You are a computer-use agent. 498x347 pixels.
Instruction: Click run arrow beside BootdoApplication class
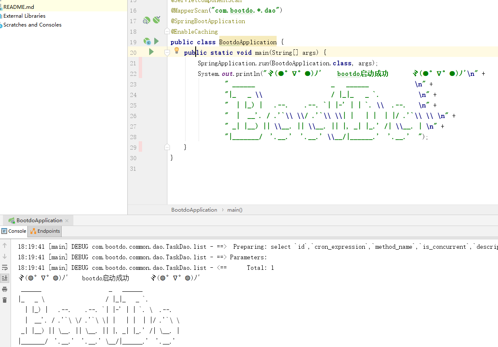tap(156, 41)
